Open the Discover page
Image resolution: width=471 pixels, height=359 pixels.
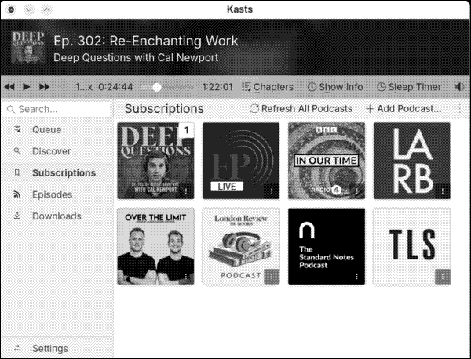click(x=57, y=151)
